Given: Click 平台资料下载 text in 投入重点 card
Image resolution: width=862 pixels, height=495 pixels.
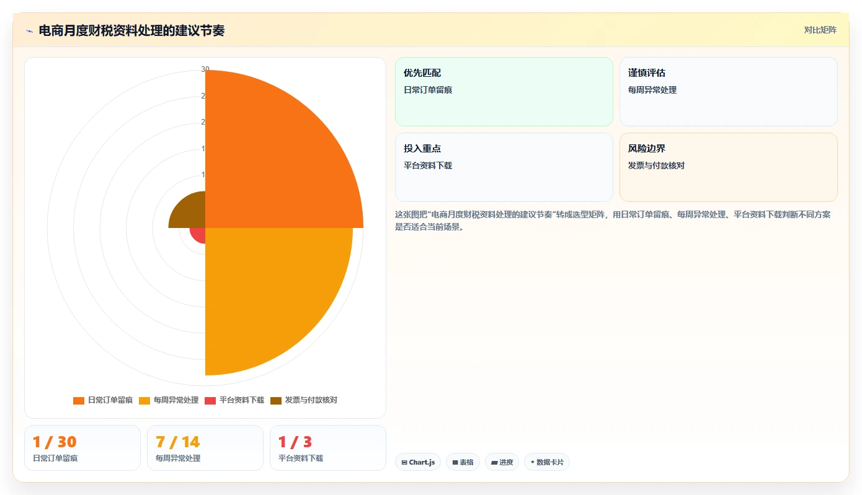Looking at the screenshot, I should pos(428,165).
